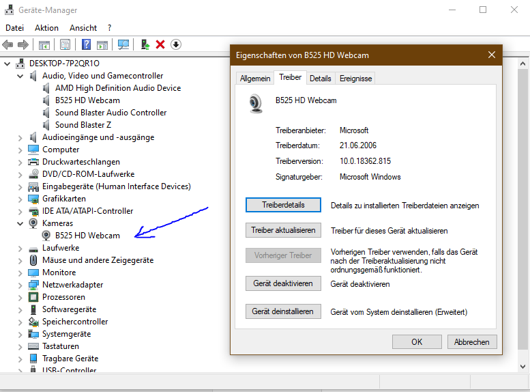This screenshot has height=392, width=530.
Task: Click the scrollbar down arrow
Action: [522, 366]
